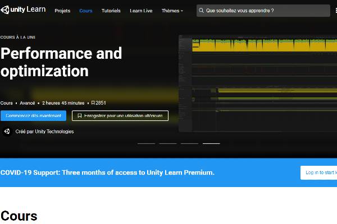Click the Unity Learn logo
Viewport: 337px width, 224px height.
click(x=23, y=10)
